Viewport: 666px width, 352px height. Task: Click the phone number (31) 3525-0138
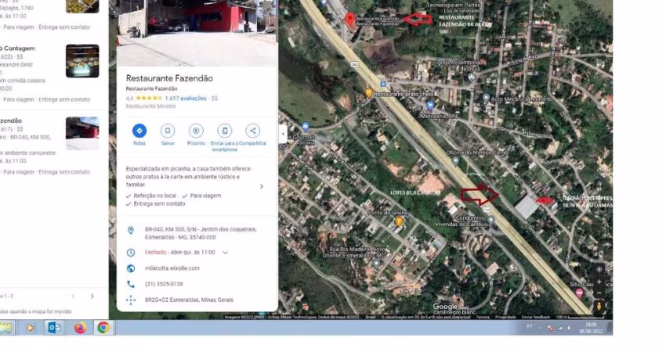coord(164,284)
